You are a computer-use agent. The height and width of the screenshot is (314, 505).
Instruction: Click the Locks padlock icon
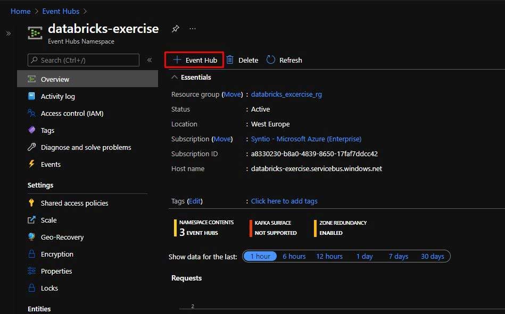[x=31, y=287]
